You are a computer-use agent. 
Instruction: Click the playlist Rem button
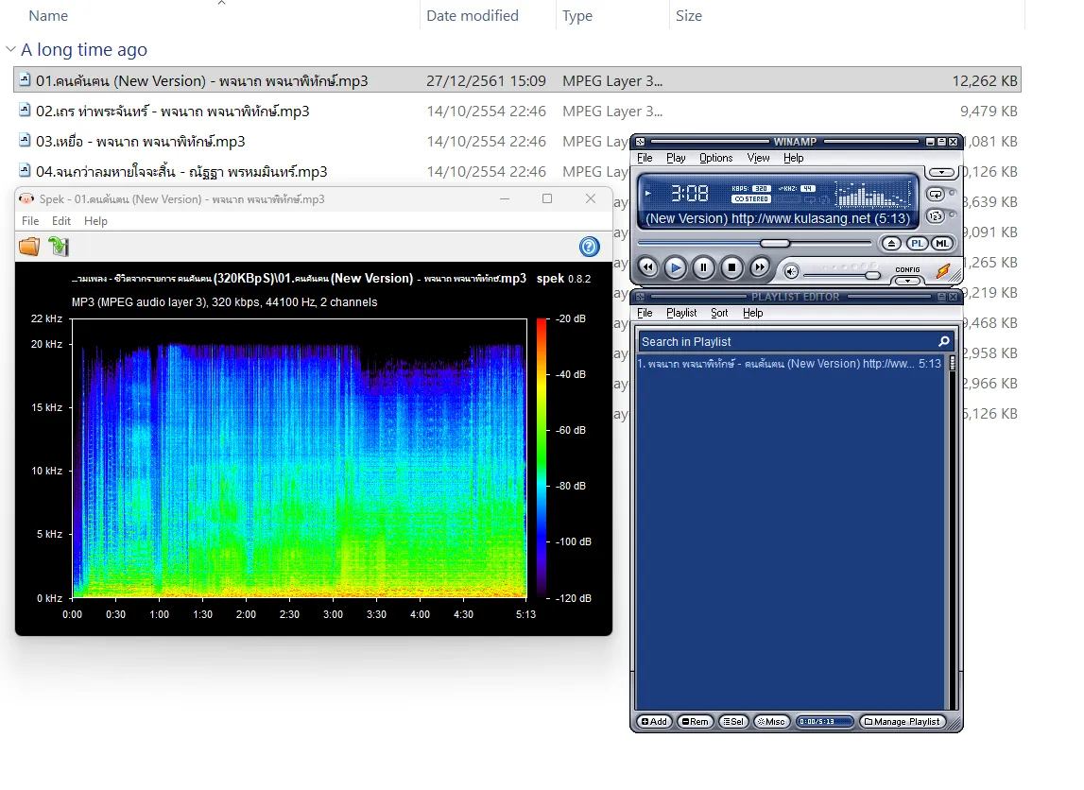(695, 722)
